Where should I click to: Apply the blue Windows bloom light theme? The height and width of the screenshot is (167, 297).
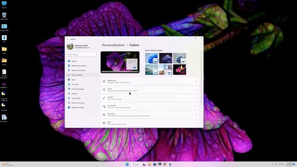152,58
